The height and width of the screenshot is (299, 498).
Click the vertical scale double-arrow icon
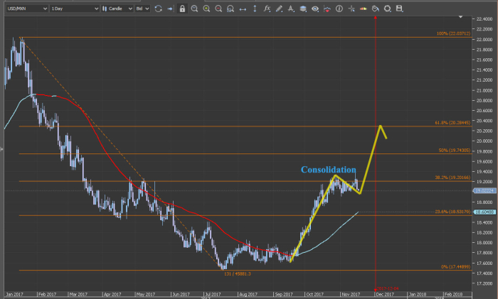coord(255,9)
